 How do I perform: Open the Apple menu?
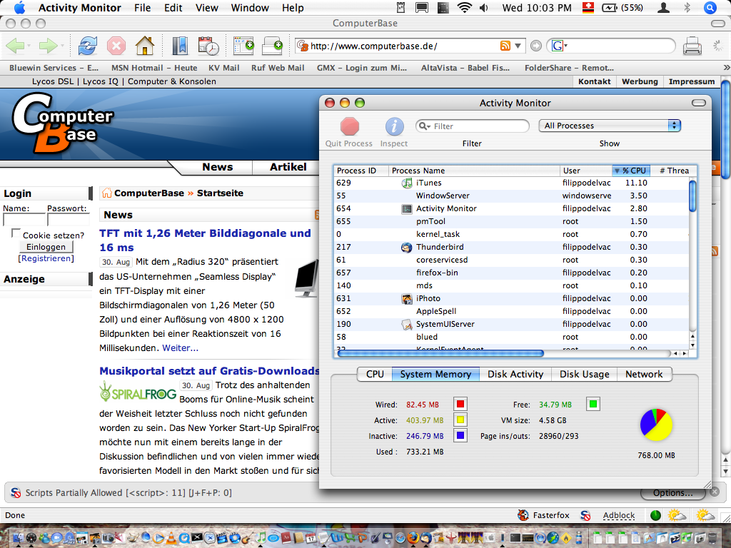pos(19,7)
